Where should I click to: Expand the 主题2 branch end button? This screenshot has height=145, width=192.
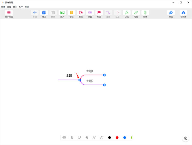pyautogui.click(x=104, y=85)
